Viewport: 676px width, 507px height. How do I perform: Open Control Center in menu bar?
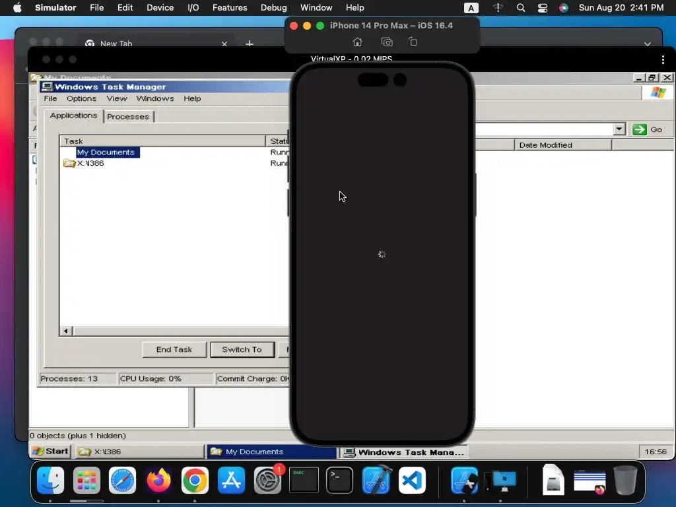tap(543, 8)
